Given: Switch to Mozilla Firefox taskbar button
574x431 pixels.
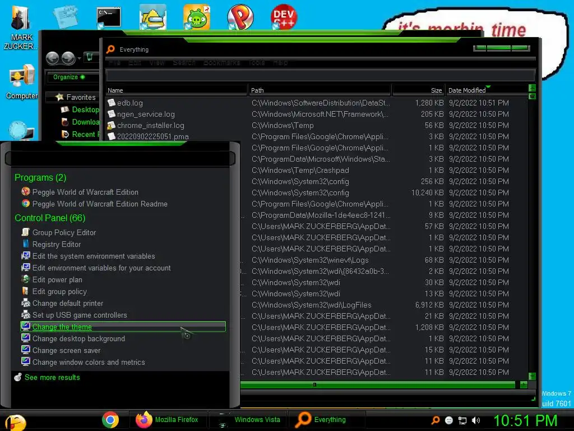Looking at the screenshot, I should [168, 420].
